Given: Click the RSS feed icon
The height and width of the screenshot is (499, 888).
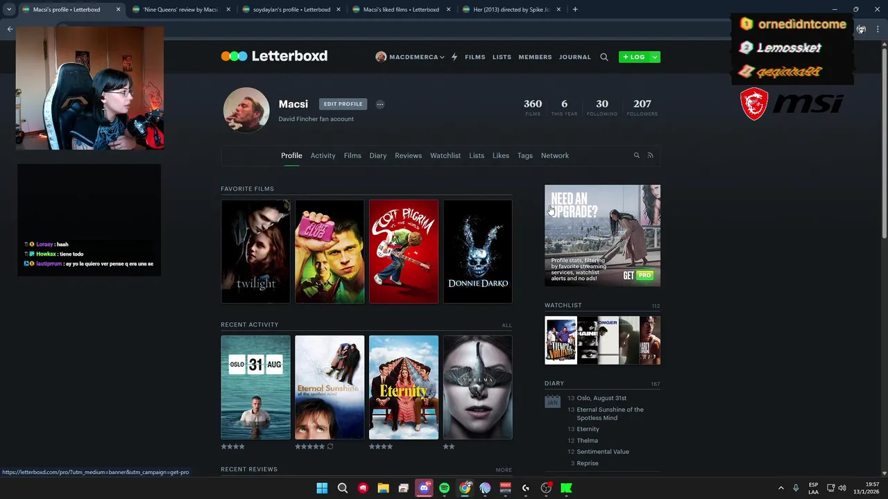Looking at the screenshot, I should point(650,155).
